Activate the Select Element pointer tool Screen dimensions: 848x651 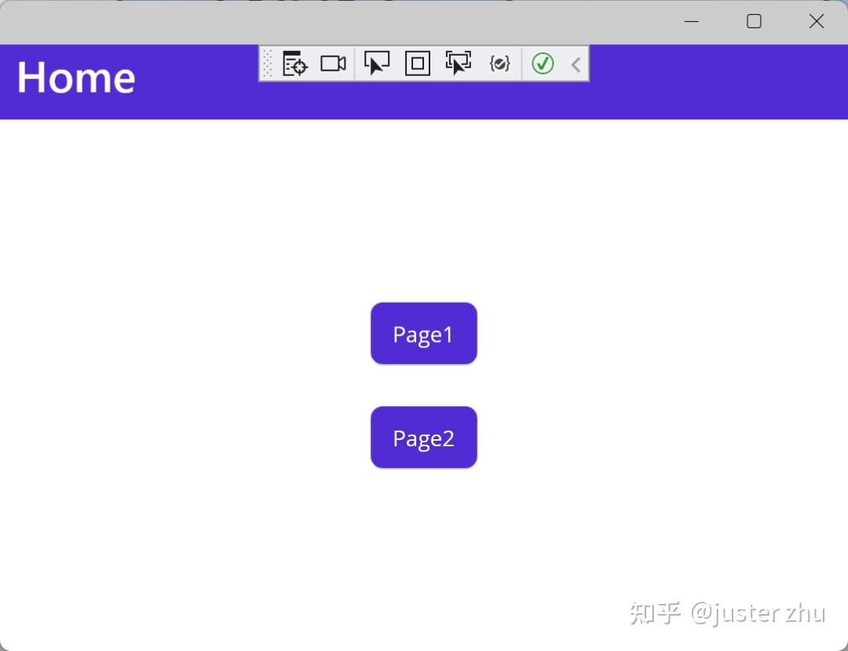coord(377,64)
